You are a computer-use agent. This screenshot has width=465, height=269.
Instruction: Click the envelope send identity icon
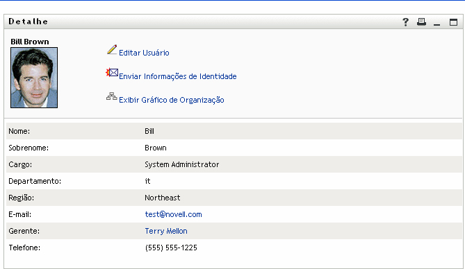112,73
